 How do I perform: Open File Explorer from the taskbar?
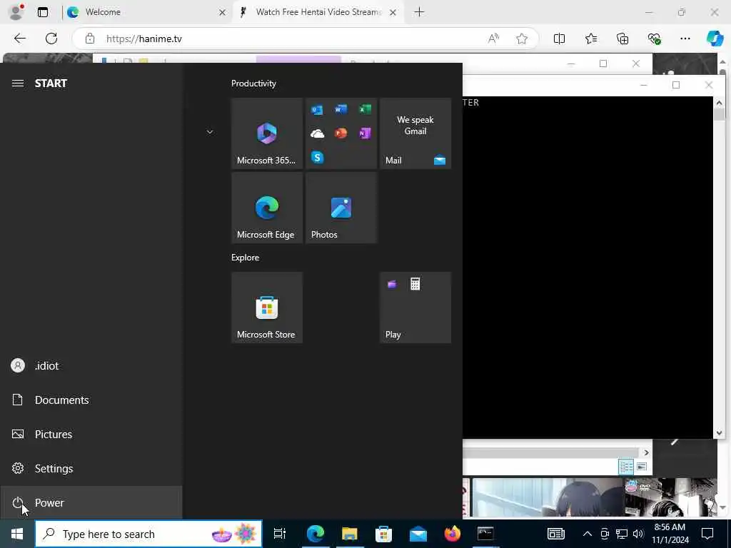[349, 534]
